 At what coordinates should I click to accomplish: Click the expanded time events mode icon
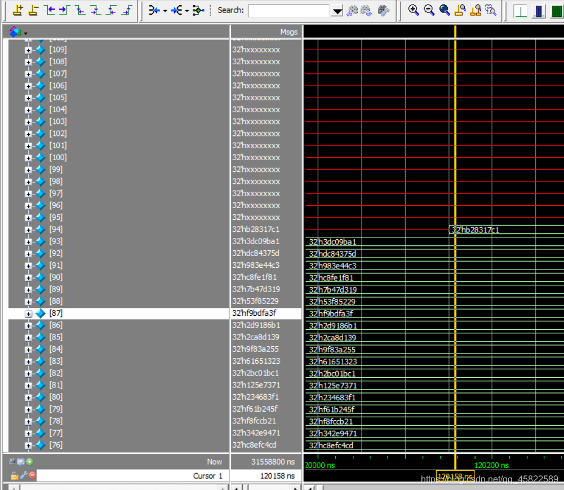click(x=176, y=11)
